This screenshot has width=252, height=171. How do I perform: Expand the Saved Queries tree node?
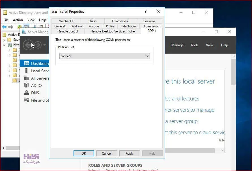[4, 40]
